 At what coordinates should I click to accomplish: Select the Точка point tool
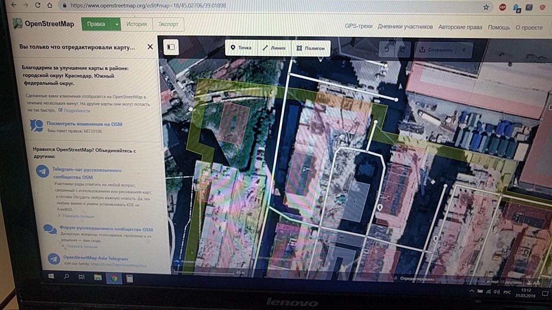pos(241,48)
